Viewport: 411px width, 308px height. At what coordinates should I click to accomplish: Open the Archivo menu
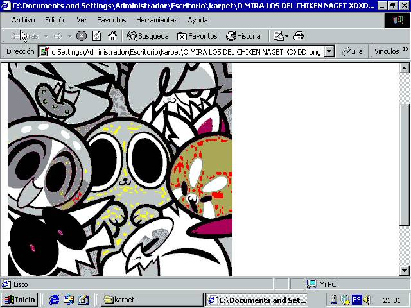(x=23, y=20)
